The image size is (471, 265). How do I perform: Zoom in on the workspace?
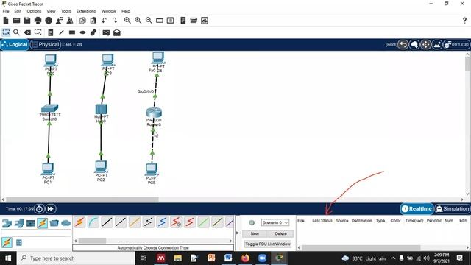pyautogui.click(x=127, y=21)
